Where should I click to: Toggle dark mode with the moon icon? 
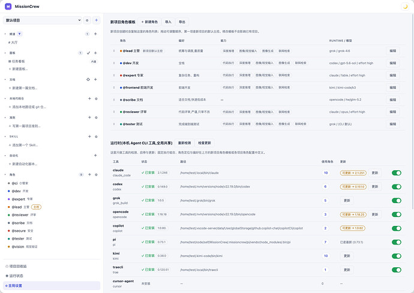(x=405, y=7)
